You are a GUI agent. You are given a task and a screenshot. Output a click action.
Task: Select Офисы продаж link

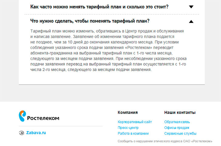[177, 128]
